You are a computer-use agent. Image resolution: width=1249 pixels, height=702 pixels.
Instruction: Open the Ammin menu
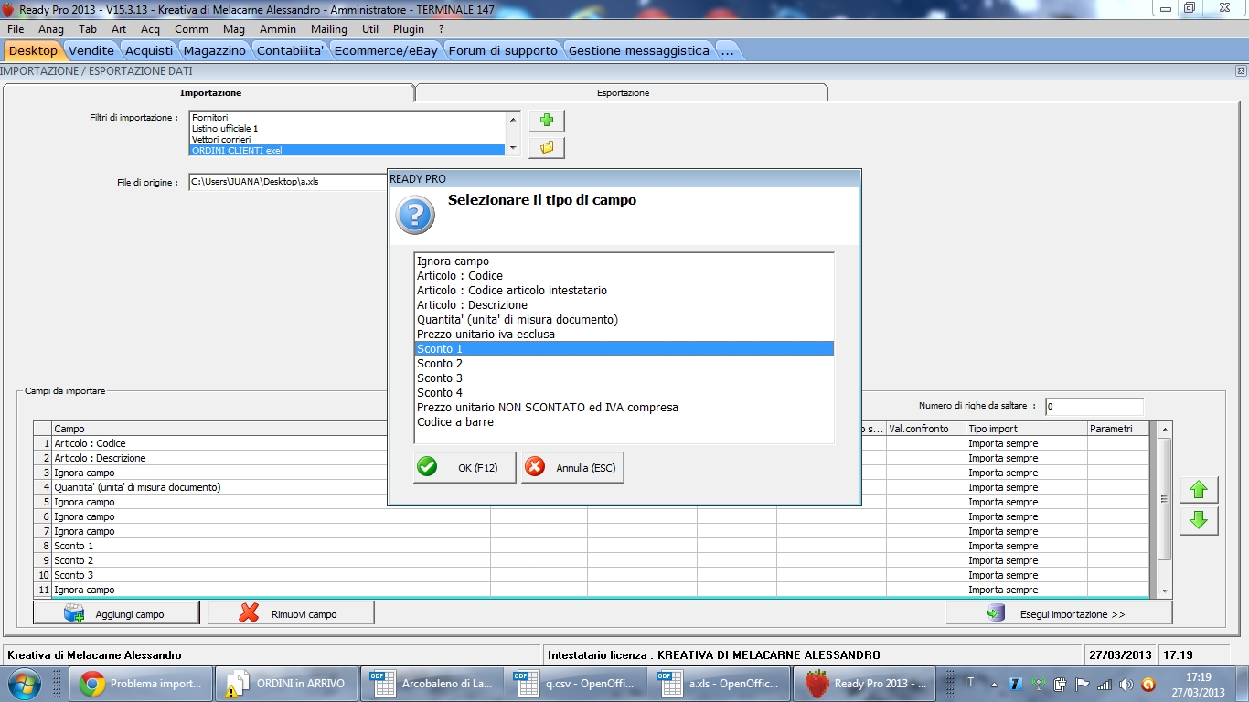click(x=278, y=29)
